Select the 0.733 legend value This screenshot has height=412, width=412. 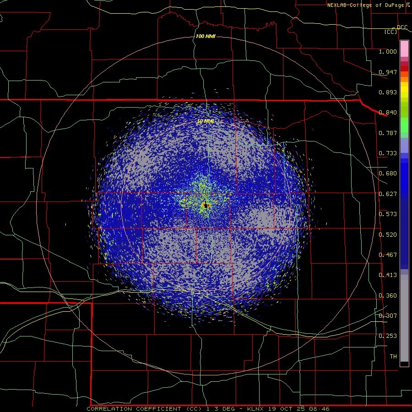388,153
